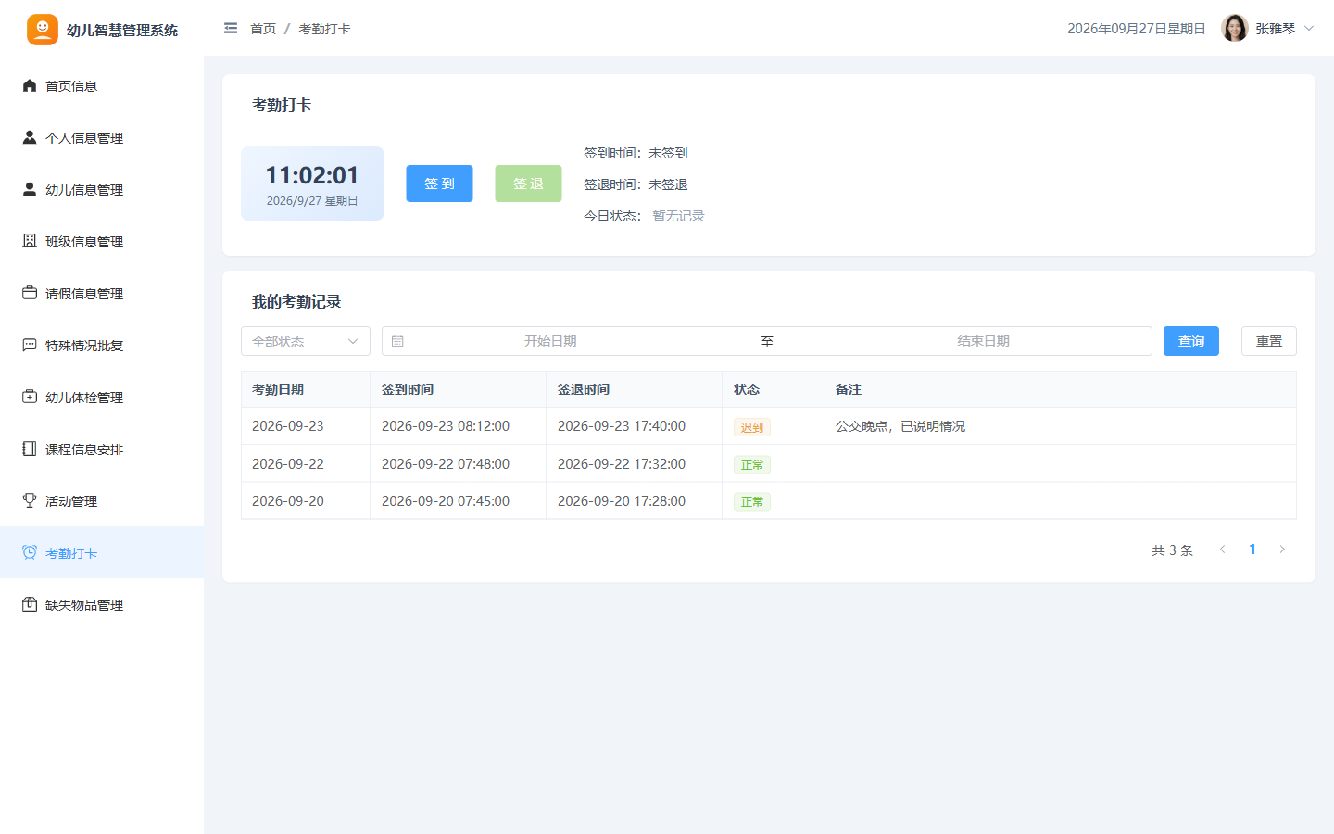
Task: Click the 开始日期 input field
Action: [x=550, y=341]
